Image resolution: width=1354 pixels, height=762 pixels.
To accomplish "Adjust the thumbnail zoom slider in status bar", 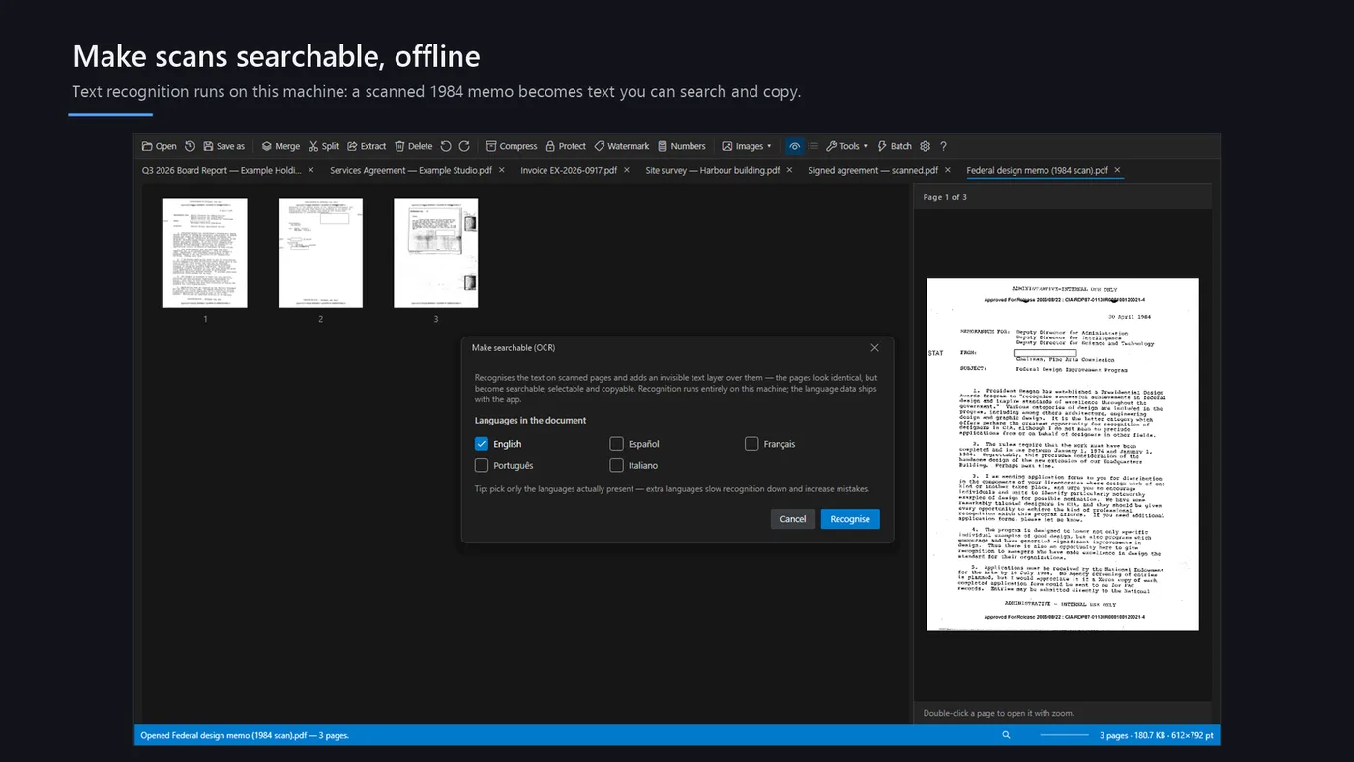I will click(x=1064, y=735).
